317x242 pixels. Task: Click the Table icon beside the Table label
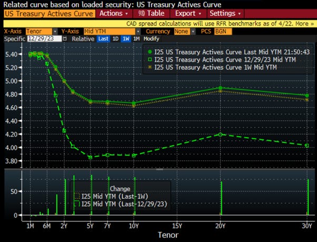click(142, 14)
